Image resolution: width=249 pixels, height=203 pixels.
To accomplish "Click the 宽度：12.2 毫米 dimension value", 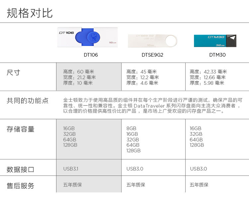I will [143, 77].
